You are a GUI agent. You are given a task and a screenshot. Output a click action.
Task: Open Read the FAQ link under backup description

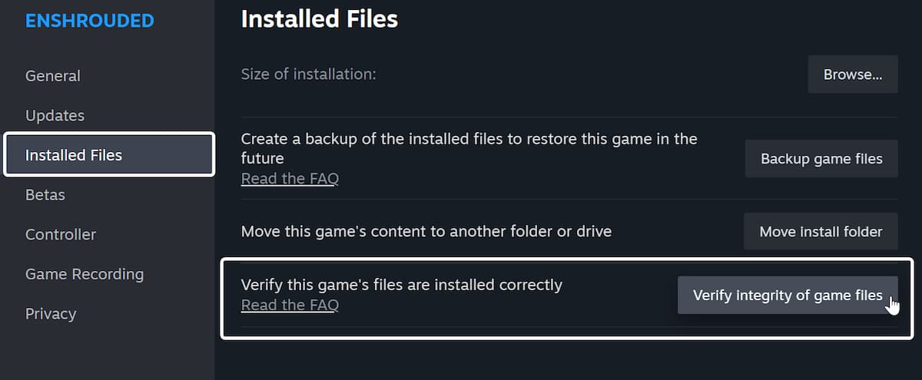point(290,179)
